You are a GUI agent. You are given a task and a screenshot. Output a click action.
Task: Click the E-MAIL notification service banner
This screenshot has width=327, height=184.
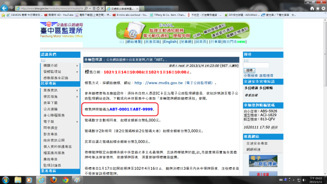183,31
